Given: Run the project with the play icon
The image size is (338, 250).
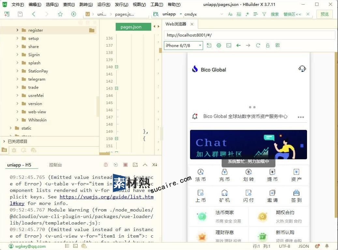Looking at the screenshot, I should click(74, 14).
